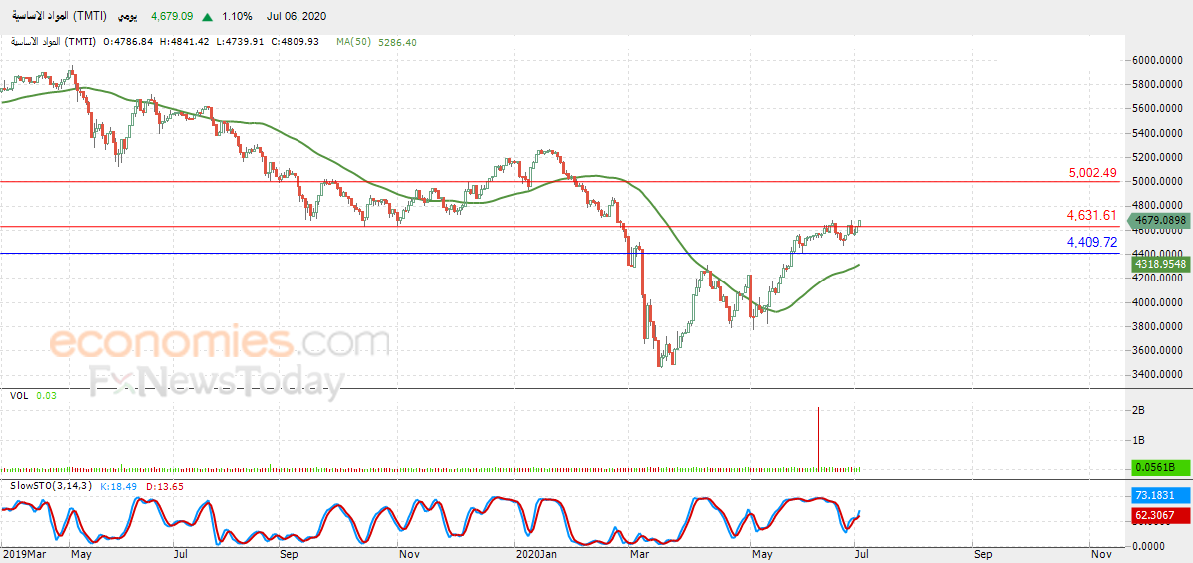Viewport: 1193px width, 563px height.
Task: Click the 2B volume axis label
Action: pyautogui.click(x=1139, y=410)
